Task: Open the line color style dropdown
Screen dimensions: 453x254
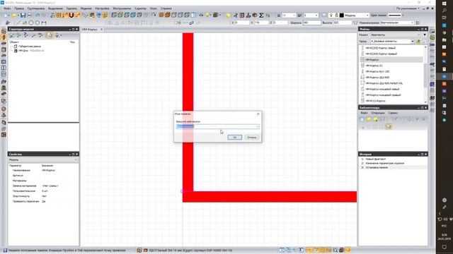Action: pos(403,16)
